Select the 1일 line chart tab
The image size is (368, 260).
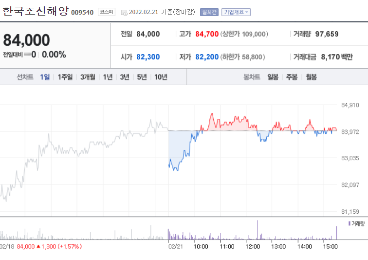pyautogui.click(x=45, y=77)
